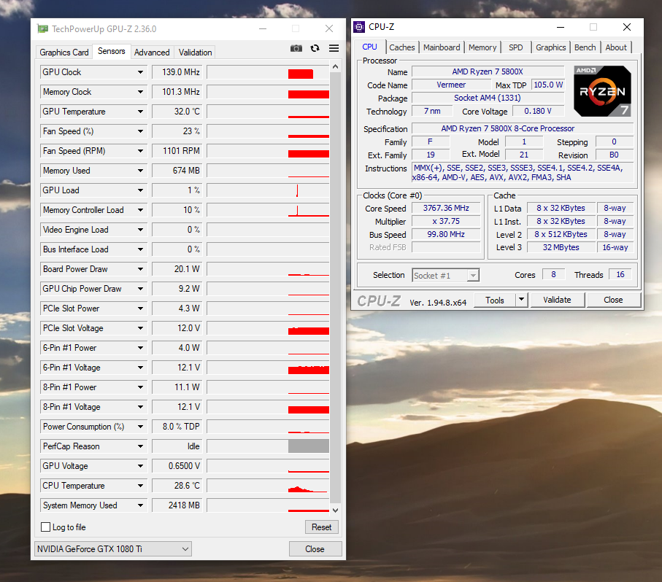Viewport: 662px width, 582px height.
Task: Select the Sensors tab in GPU-Z
Action: pos(112,51)
